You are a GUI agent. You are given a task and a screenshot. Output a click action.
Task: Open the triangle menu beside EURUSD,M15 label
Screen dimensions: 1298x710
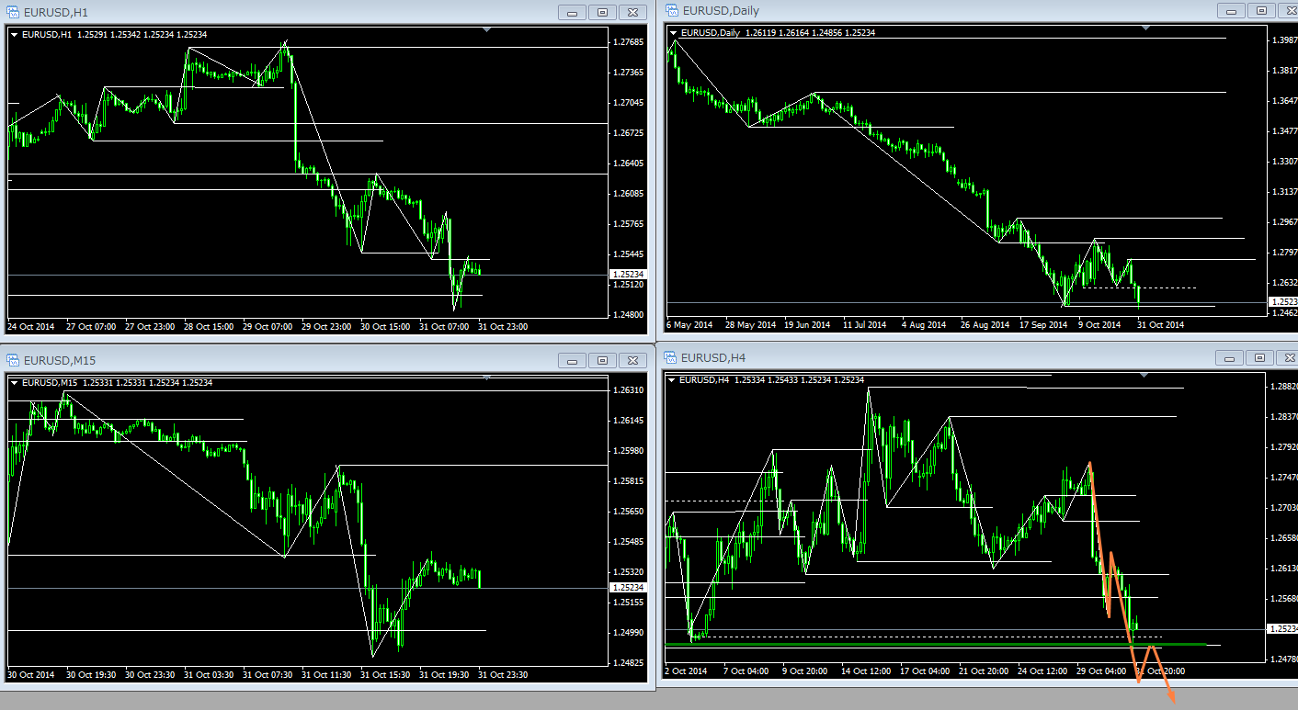14,382
